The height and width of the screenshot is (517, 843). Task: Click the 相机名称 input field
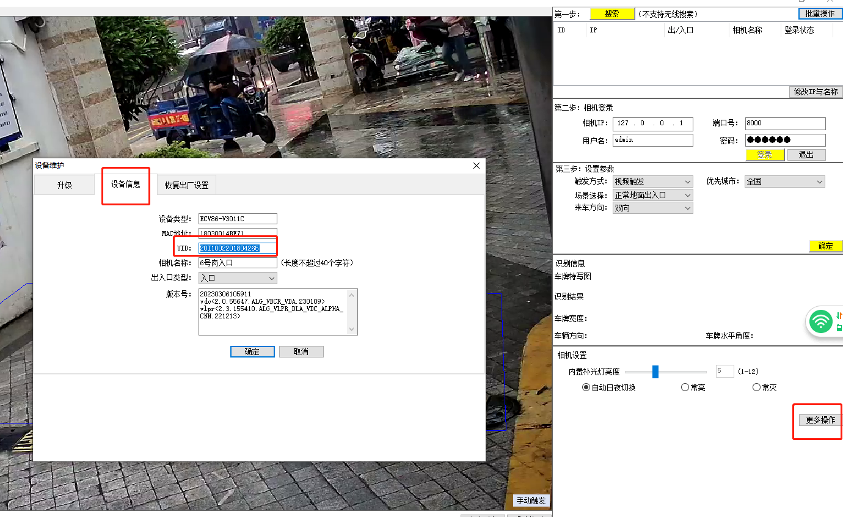(238, 263)
